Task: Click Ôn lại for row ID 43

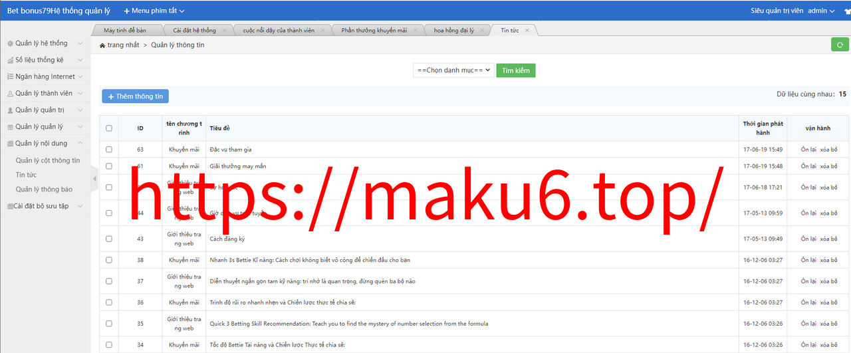Action: click(808, 239)
